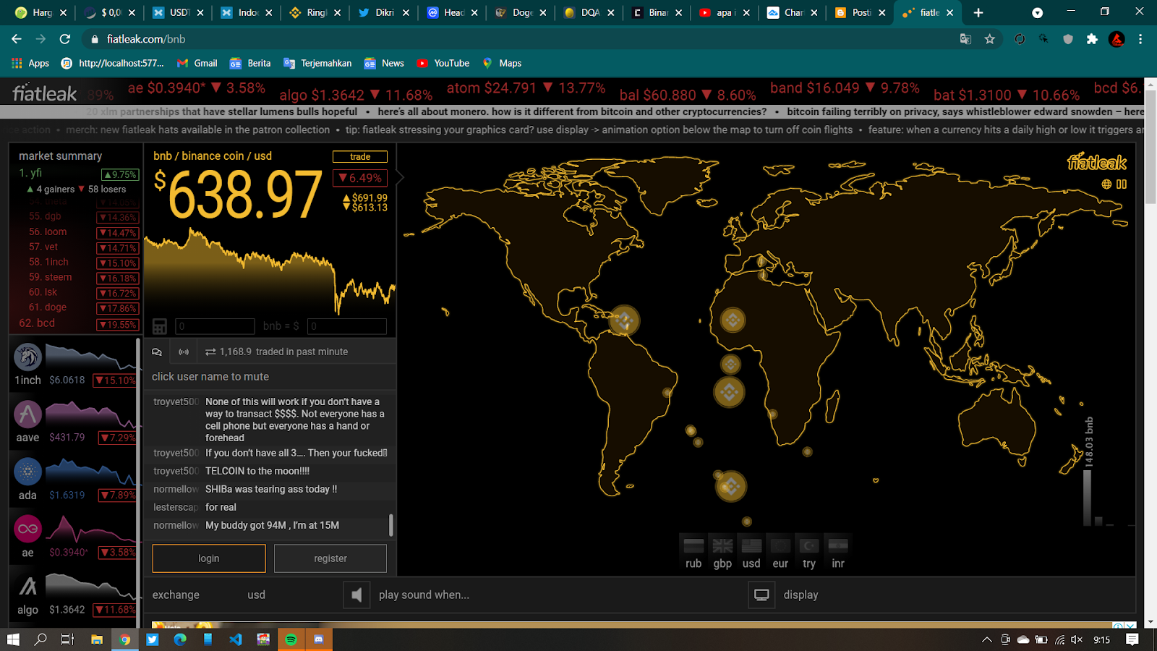
Task: Toggle the try currency flag
Action: [x=809, y=553]
